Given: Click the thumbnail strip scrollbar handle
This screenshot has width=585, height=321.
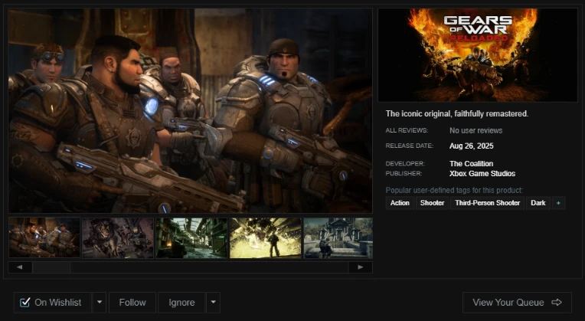Looking at the screenshot, I should pyautogui.click(x=51, y=267).
